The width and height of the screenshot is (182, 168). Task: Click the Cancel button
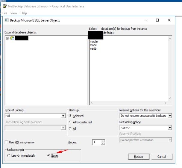tap(162, 157)
